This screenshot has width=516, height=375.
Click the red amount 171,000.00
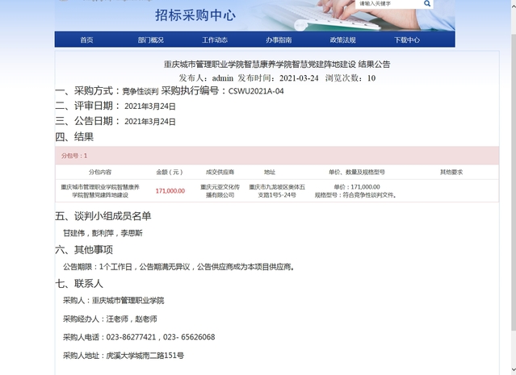pos(170,191)
